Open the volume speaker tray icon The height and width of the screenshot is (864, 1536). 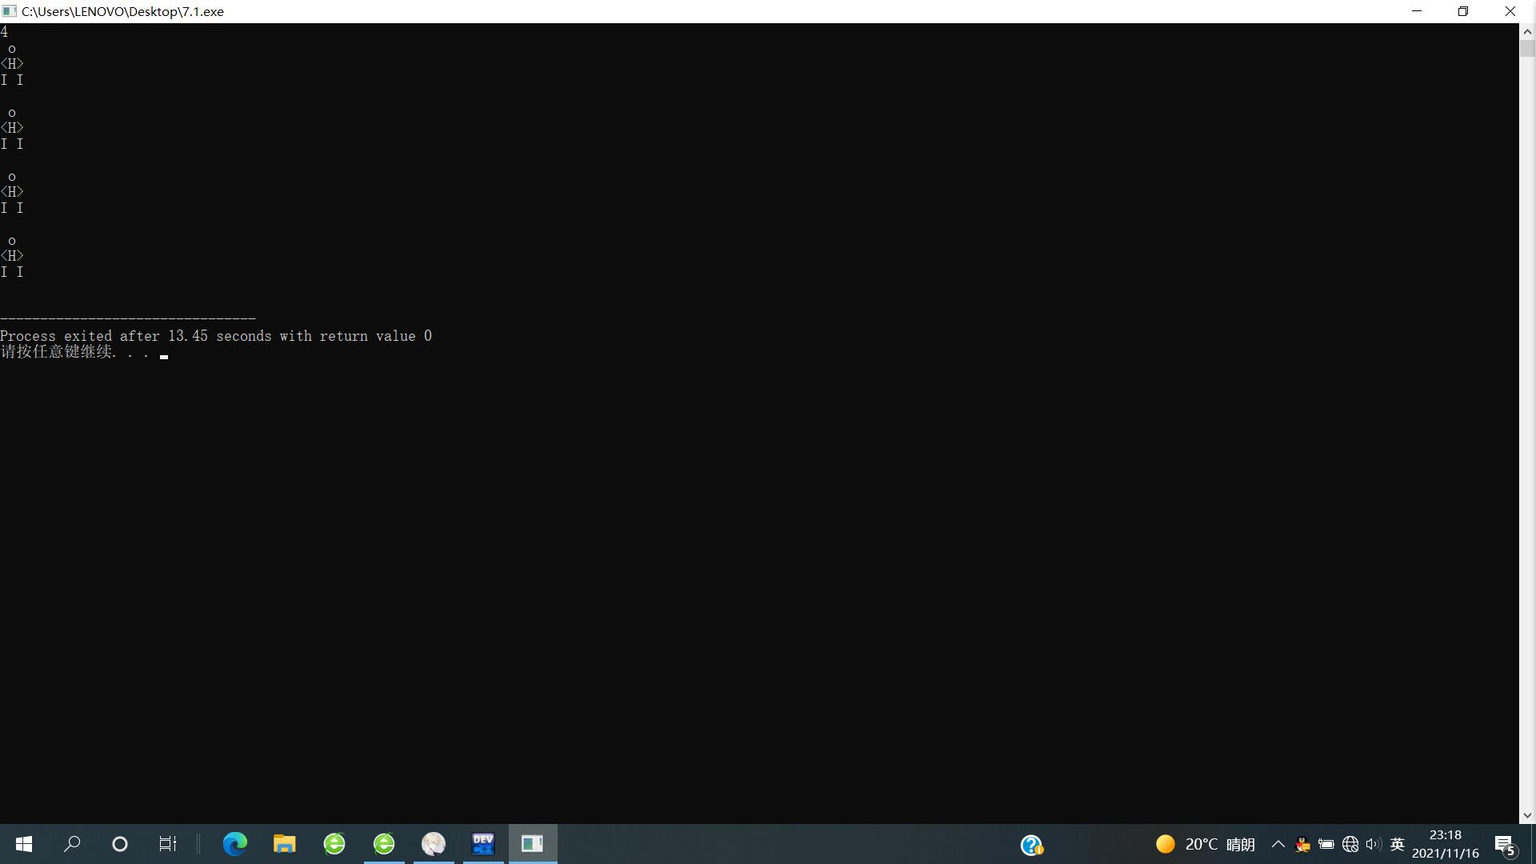[1374, 845]
